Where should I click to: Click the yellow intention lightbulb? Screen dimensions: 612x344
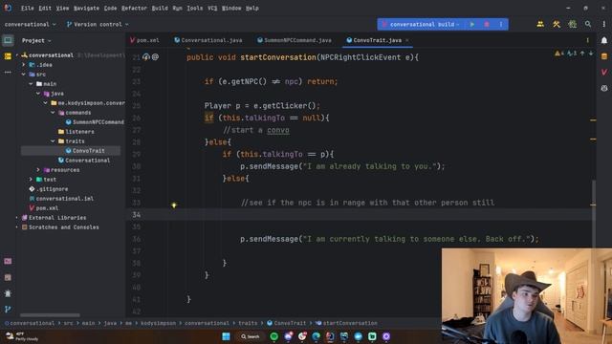pos(174,205)
